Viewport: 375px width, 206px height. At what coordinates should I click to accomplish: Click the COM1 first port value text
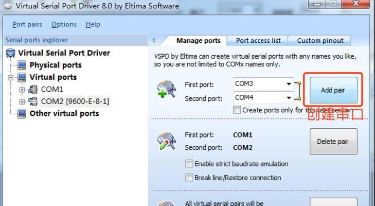(x=242, y=135)
